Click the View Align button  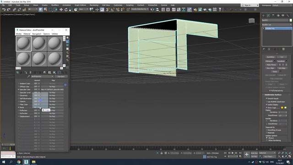tap(271, 68)
